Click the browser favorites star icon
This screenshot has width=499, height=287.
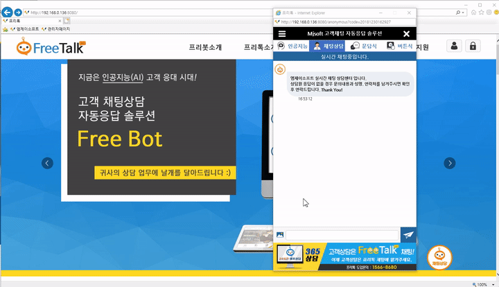coord(481,12)
